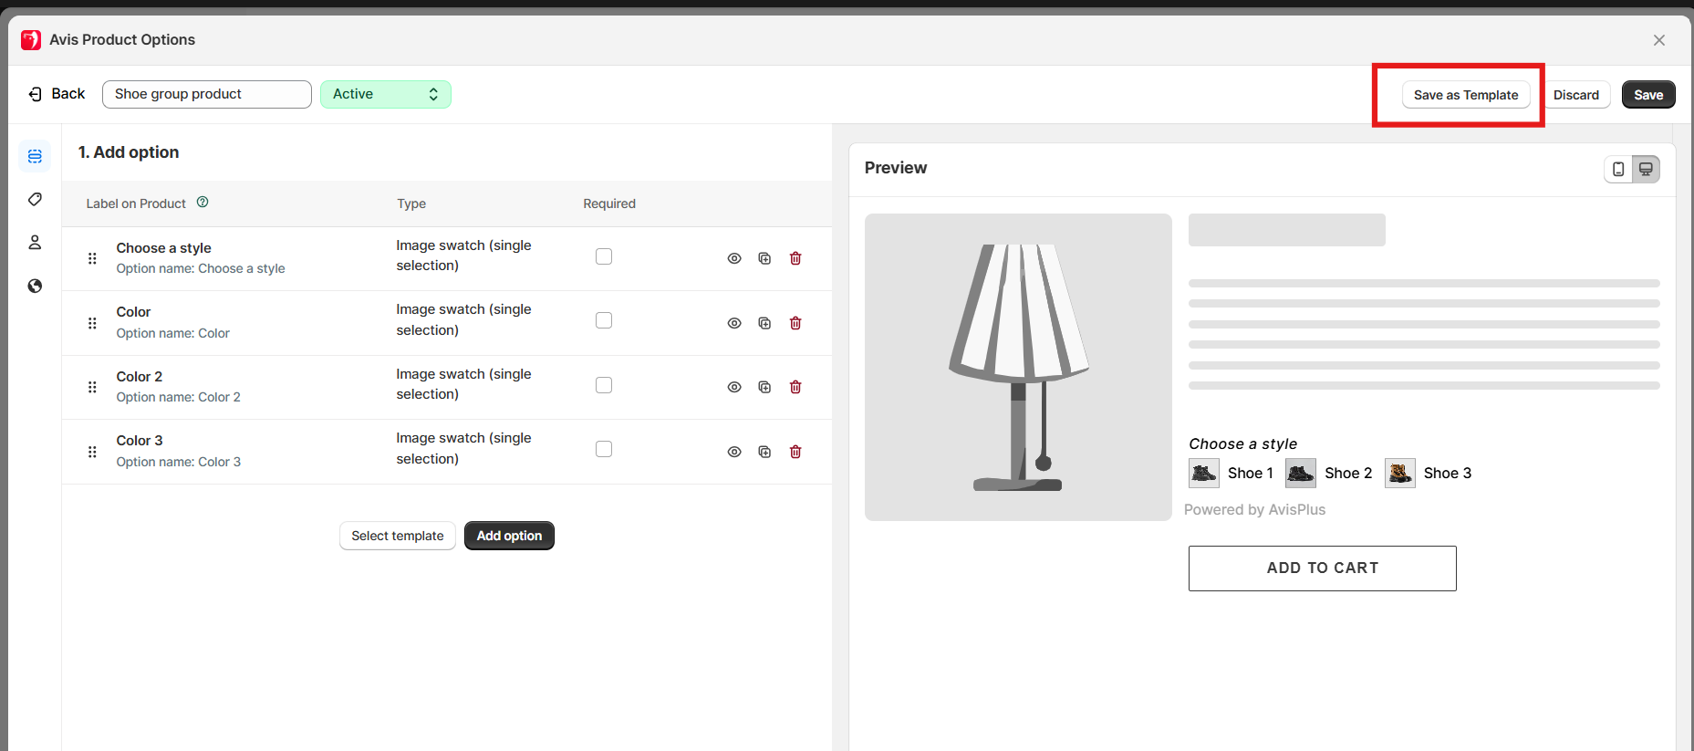Image resolution: width=1694 pixels, height=751 pixels.
Task: Open the Select template picker
Action: tap(397, 536)
